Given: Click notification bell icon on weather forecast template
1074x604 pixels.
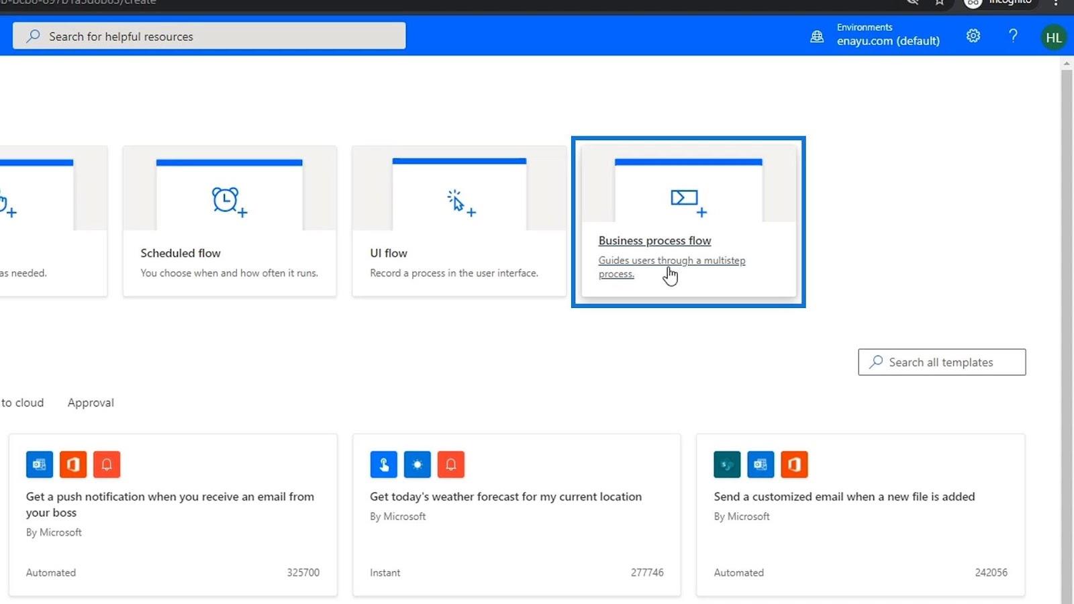Looking at the screenshot, I should pos(450,464).
